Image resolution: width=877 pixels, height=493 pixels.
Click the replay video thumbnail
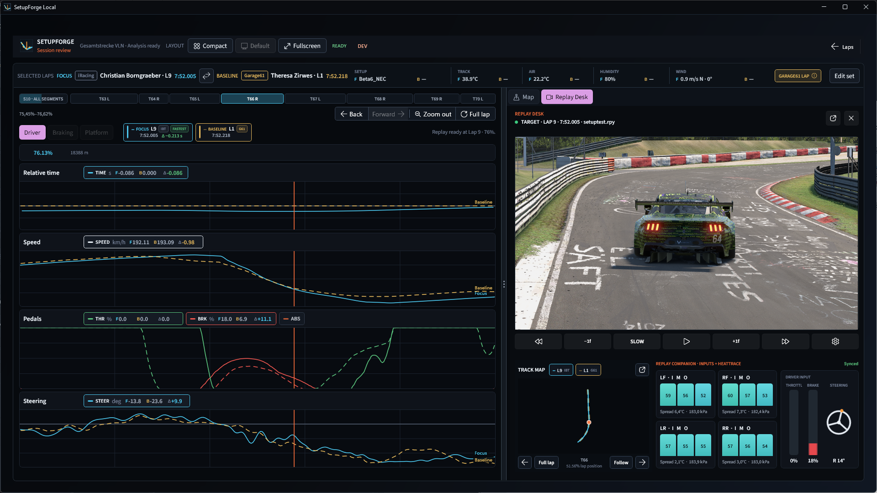(687, 233)
